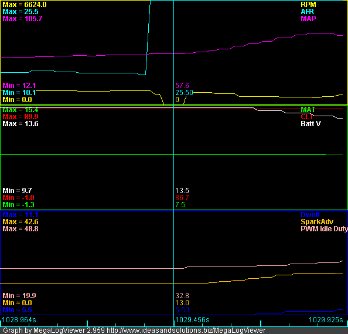Click the AFR cursor value 25.50
The image size is (348, 334).
184,93
